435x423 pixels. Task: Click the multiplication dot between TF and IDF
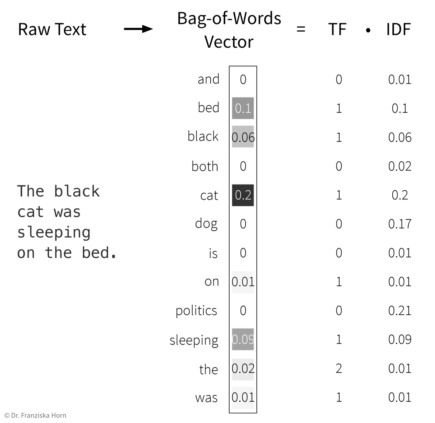368,30
